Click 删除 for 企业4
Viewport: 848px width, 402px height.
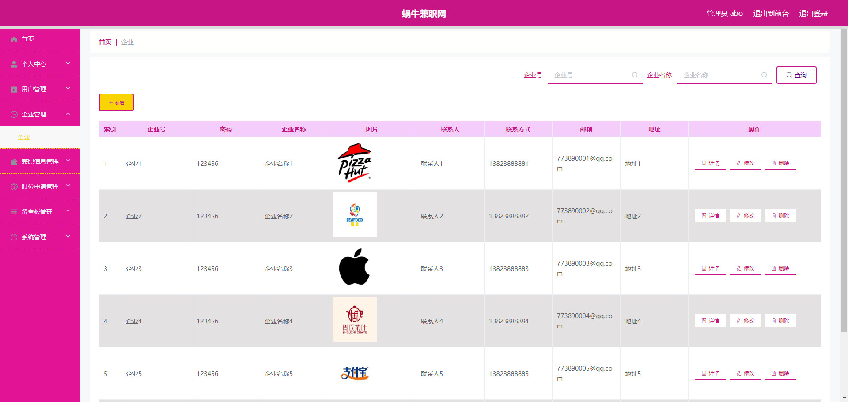780,321
